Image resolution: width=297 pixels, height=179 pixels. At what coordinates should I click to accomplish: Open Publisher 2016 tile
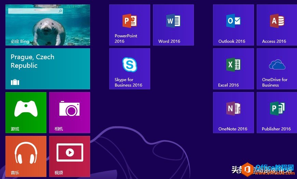click(277, 113)
